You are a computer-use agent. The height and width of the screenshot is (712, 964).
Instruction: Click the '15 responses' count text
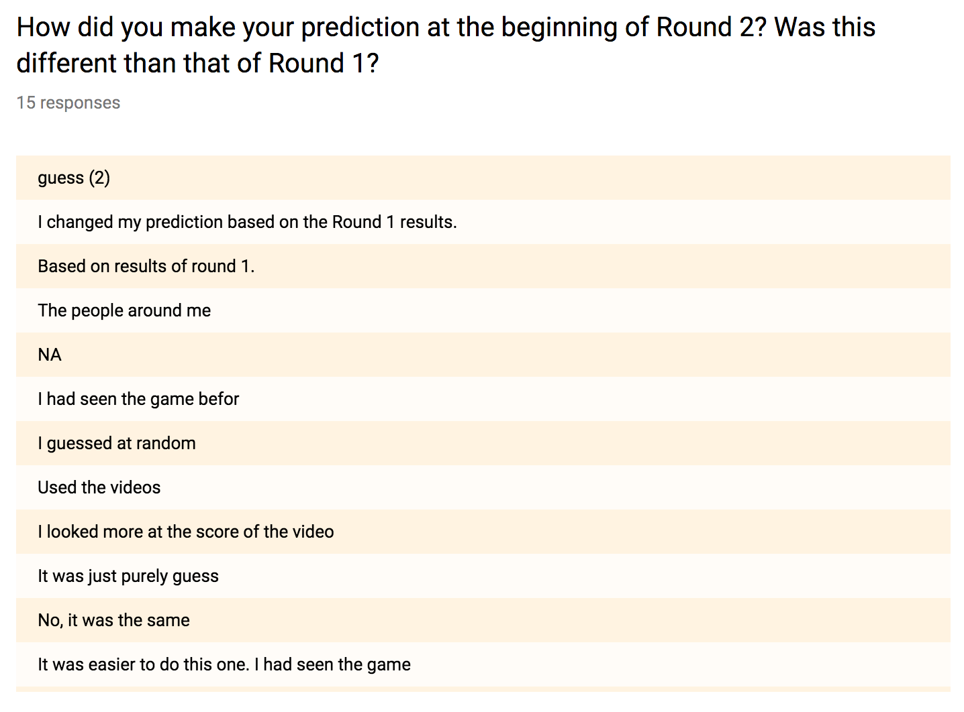(x=68, y=103)
